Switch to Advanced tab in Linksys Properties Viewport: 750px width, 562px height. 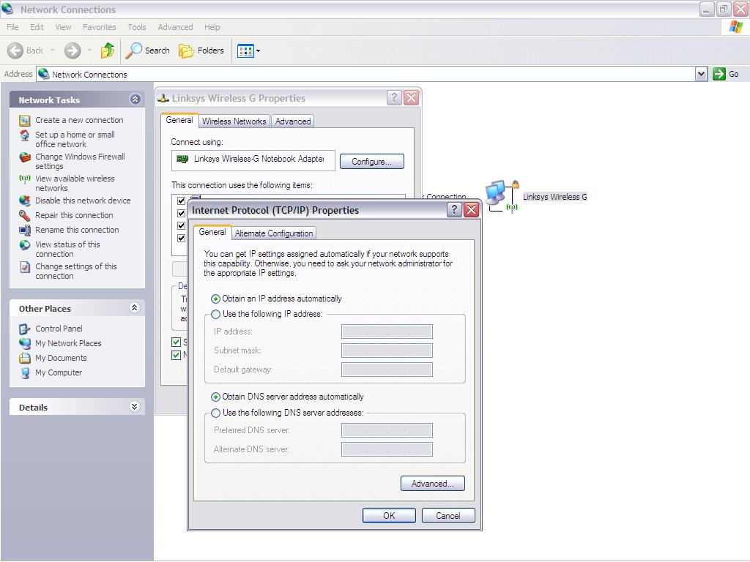(x=293, y=121)
